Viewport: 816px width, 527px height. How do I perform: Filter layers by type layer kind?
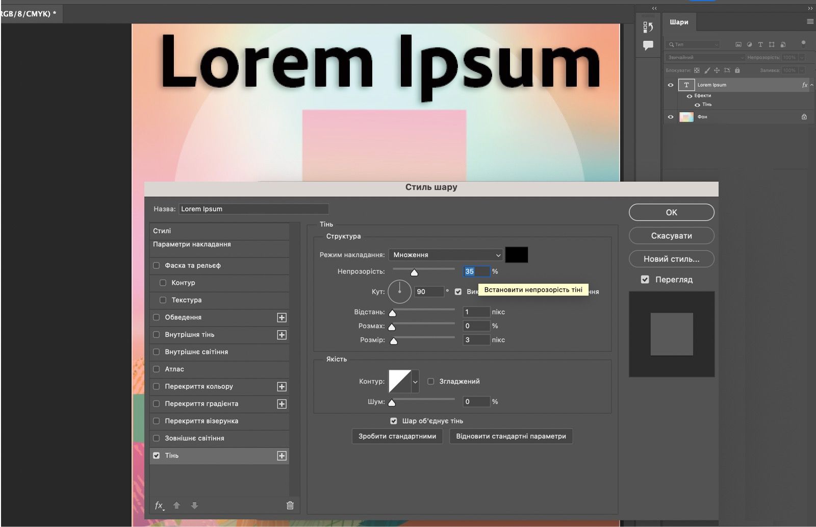[x=760, y=44]
